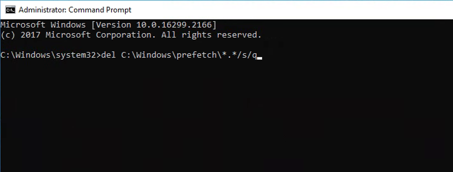This screenshot has height=172, width=453.
Task: Click the blinking text cursor
Action: (259, 58)
